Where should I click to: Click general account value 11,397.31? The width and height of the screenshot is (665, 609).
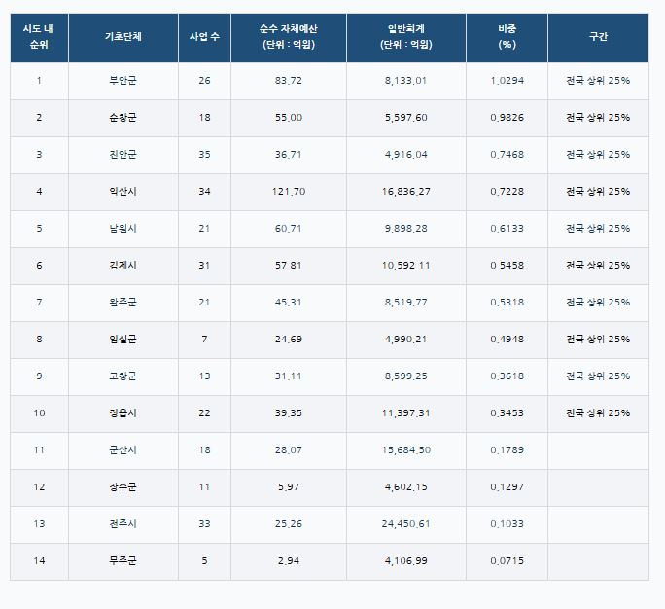click(405, 412)
